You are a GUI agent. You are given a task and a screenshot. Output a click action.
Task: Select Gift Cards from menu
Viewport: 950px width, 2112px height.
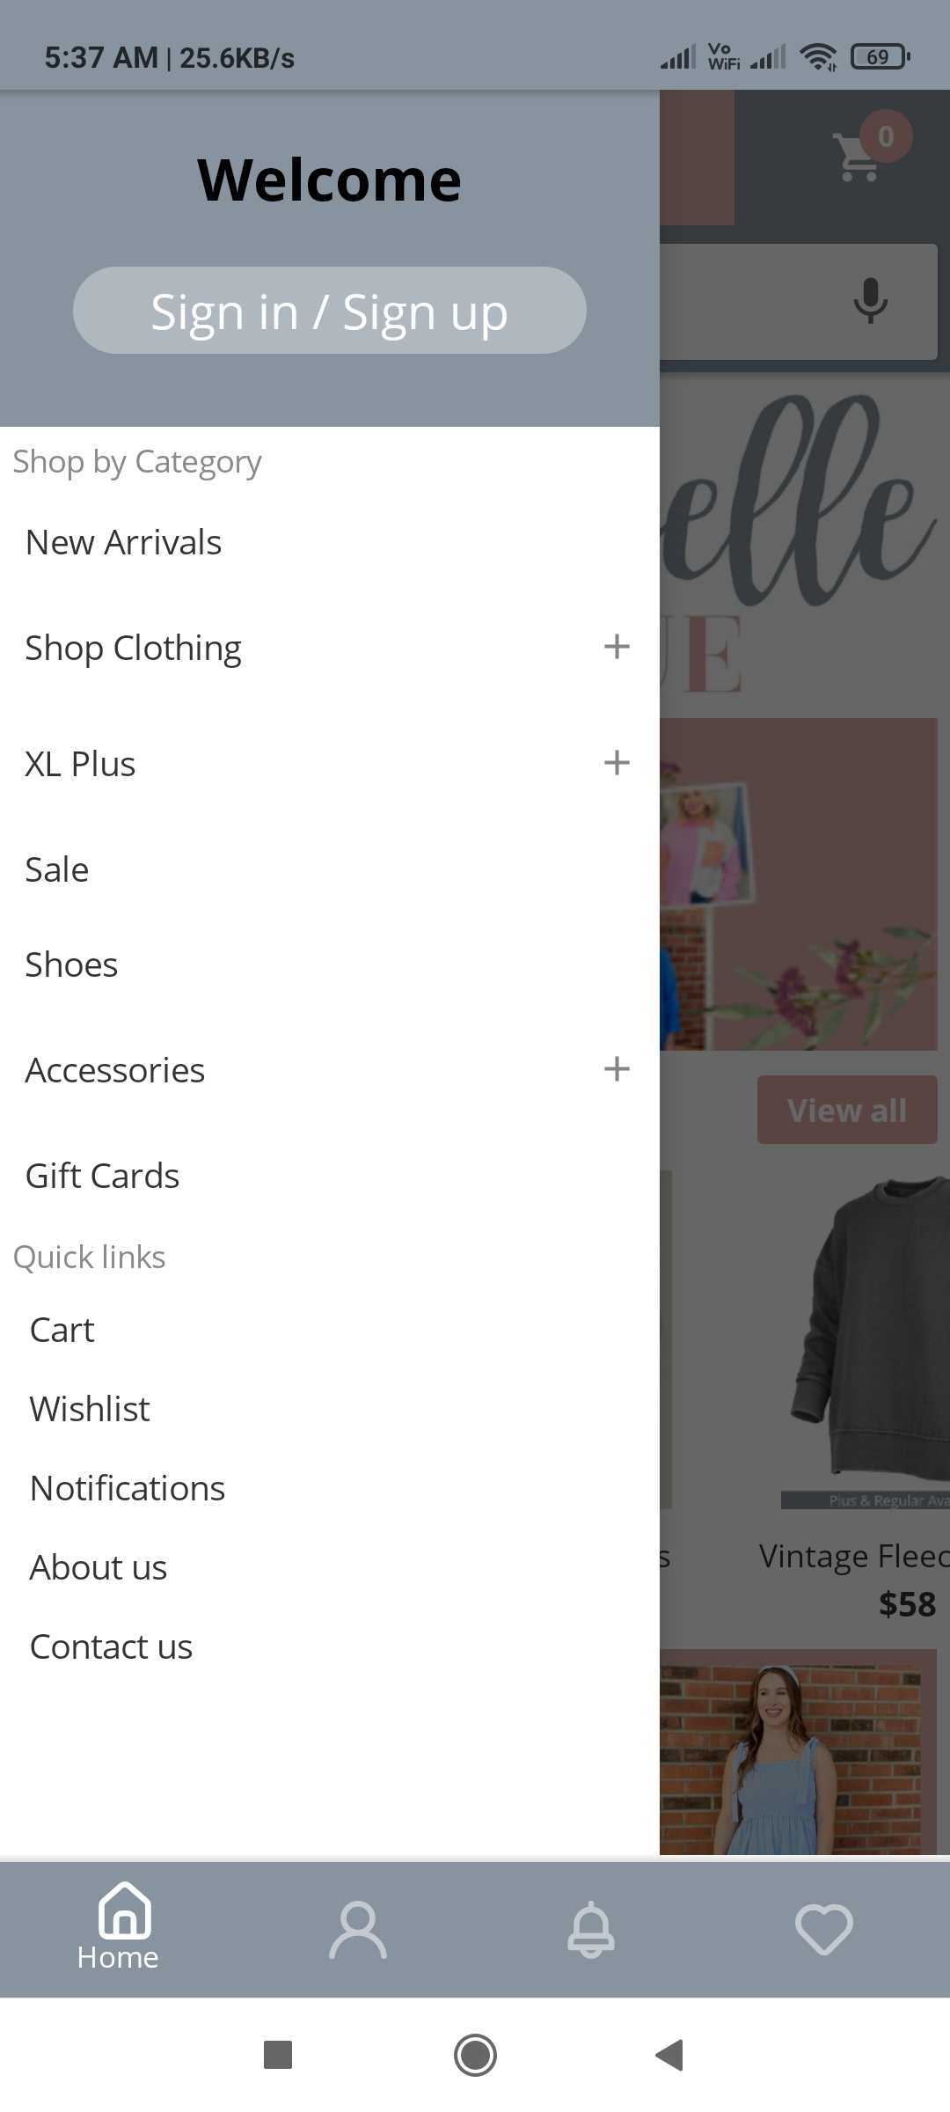[102, 1176]
